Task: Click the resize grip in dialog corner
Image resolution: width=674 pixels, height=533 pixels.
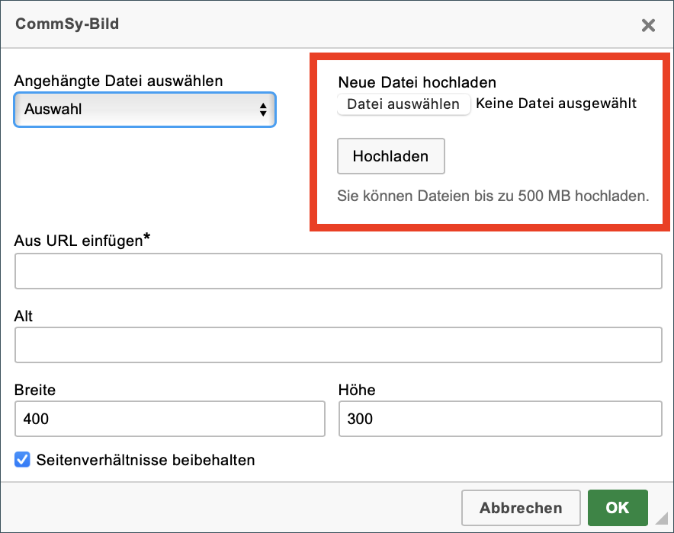Action: [x=661, y=519]
